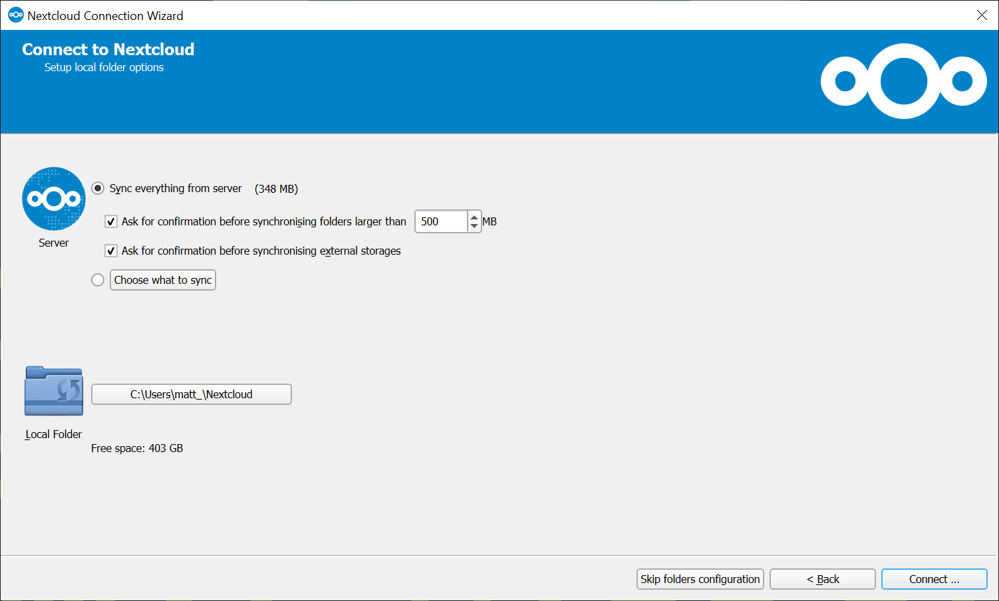
Task: Decrease folder size limit with down arrow
Action: [474, 227]
